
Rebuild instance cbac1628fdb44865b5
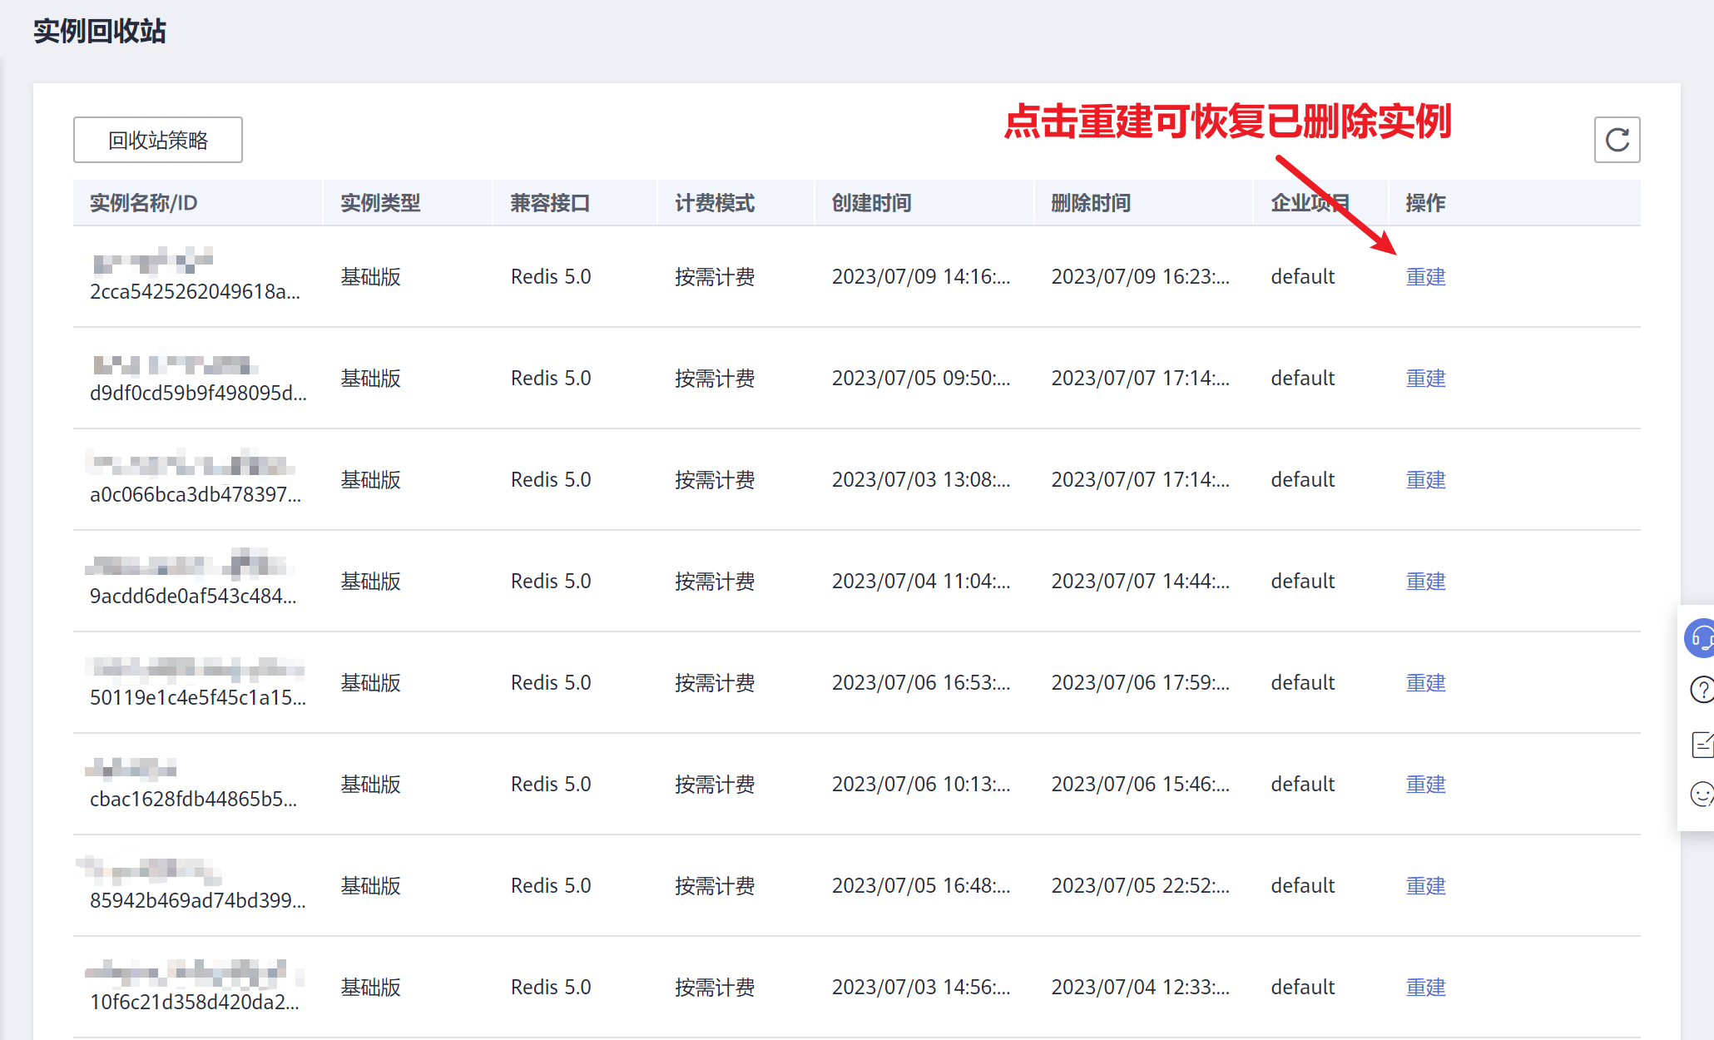(1424, 785)
